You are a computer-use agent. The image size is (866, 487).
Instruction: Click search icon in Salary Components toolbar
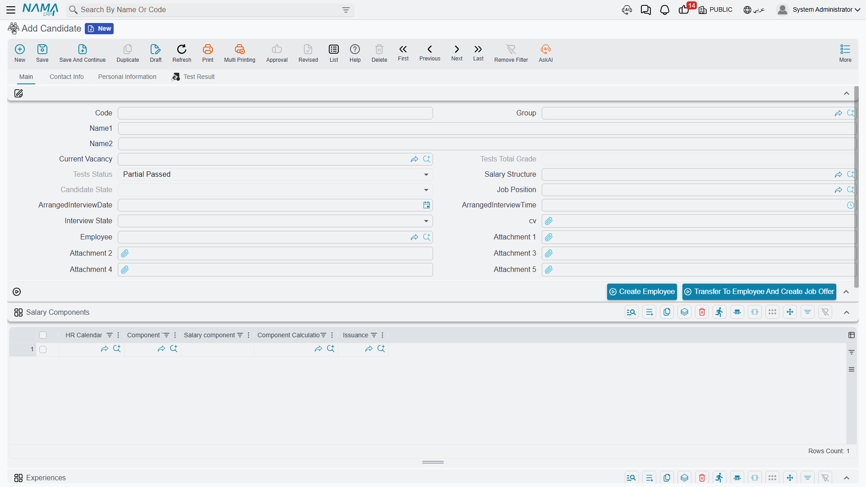click(x=631, y=312)
